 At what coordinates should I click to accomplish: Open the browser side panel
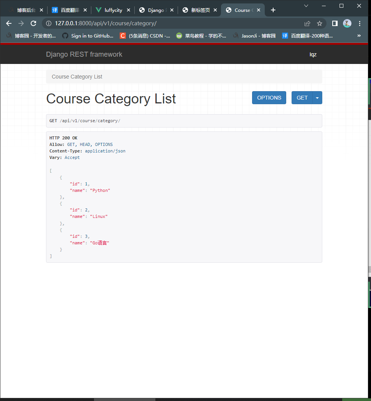pos(335,23)
